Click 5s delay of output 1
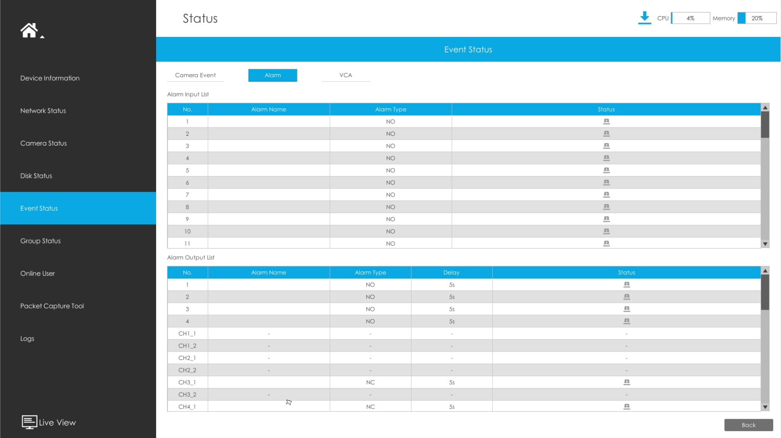 point(452,285)
